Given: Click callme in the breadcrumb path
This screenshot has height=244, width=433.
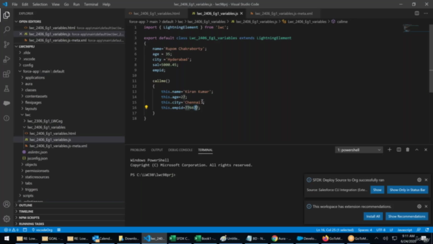Looking at the screenshot, I should coord(342,22).
